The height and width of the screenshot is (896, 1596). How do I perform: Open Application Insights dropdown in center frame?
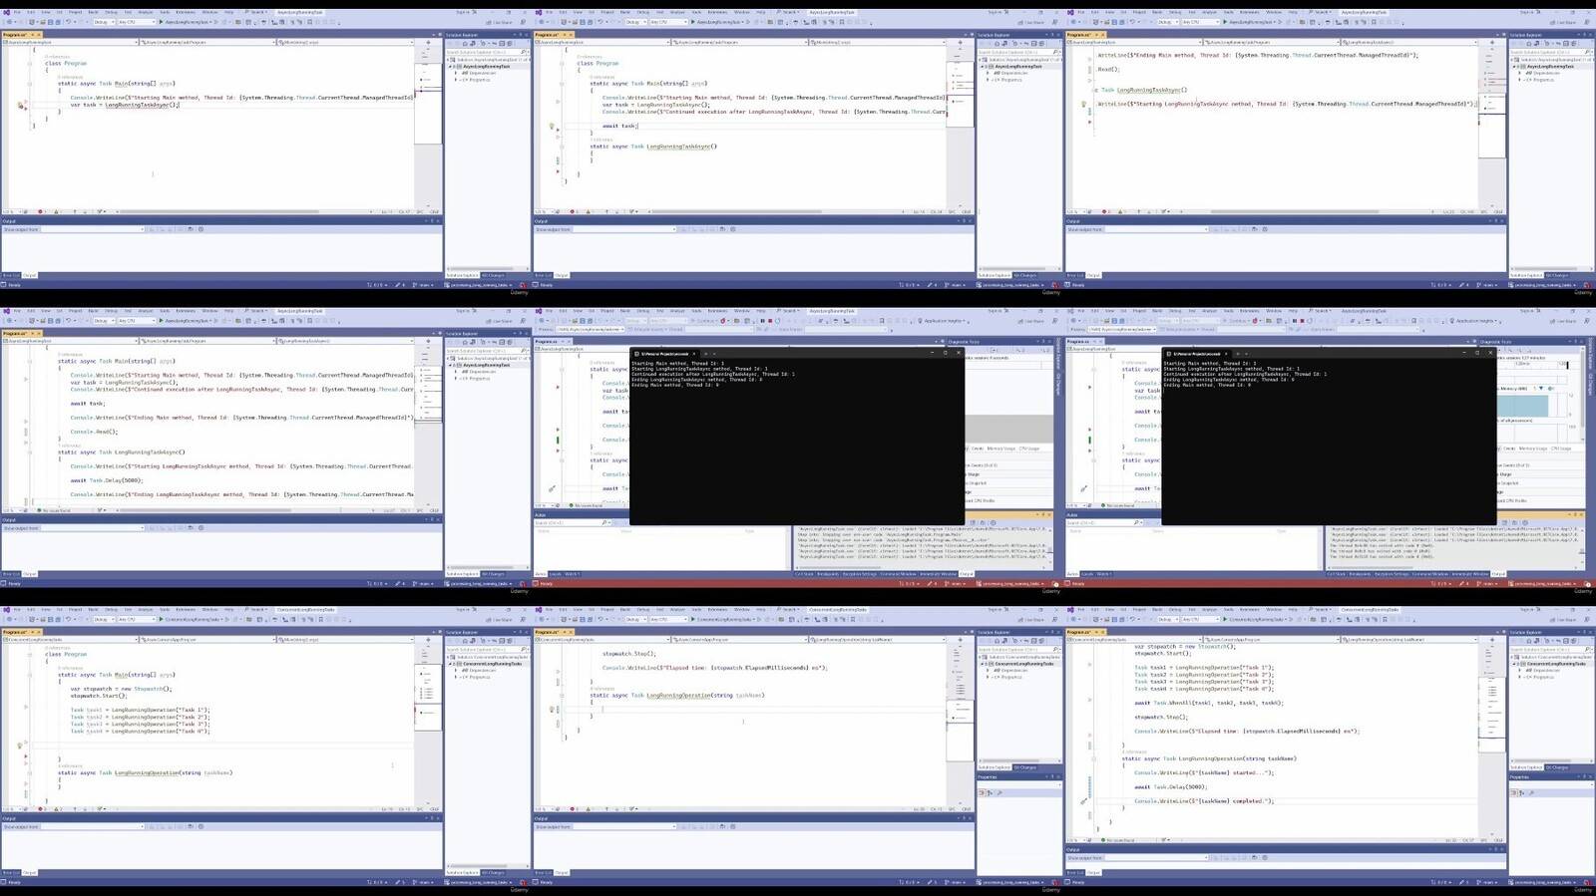point(944,321)
